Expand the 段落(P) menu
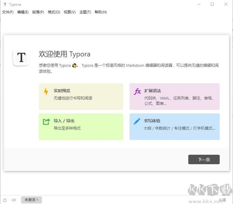The width and height of the screenshot is (233, 204). [x=38, y=12]
